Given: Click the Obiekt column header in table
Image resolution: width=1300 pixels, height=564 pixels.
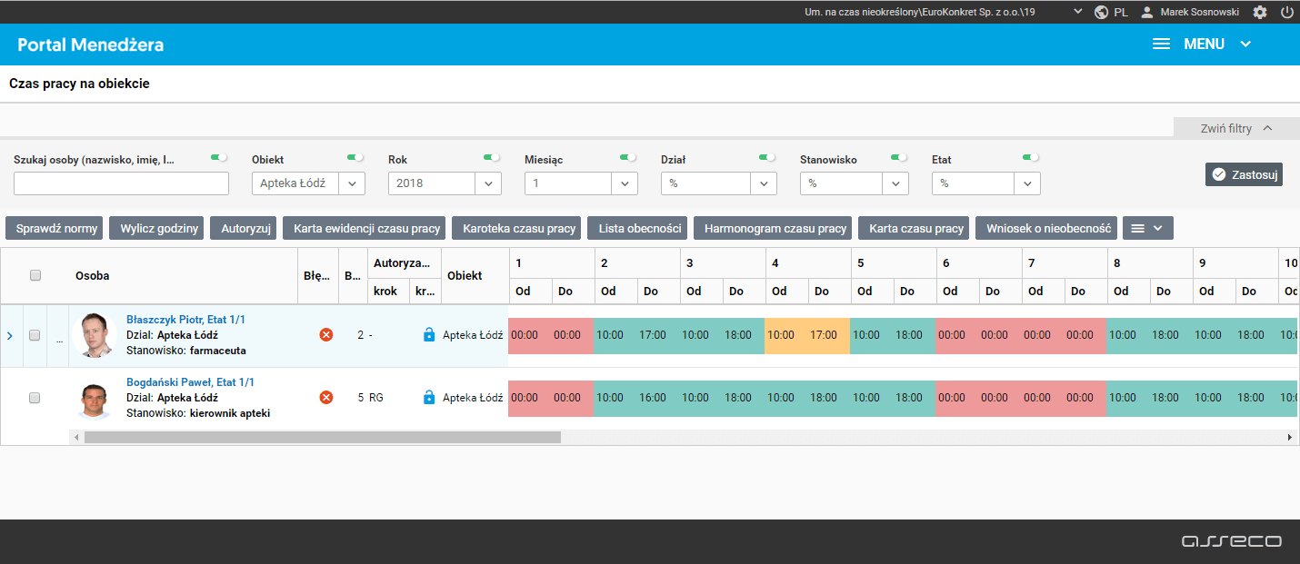Looking at the screenshot, I should [x=465, y=275].
